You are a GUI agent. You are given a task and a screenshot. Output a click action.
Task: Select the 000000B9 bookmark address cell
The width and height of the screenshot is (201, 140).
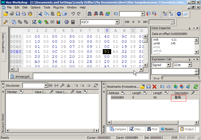[x=117, y=97]
